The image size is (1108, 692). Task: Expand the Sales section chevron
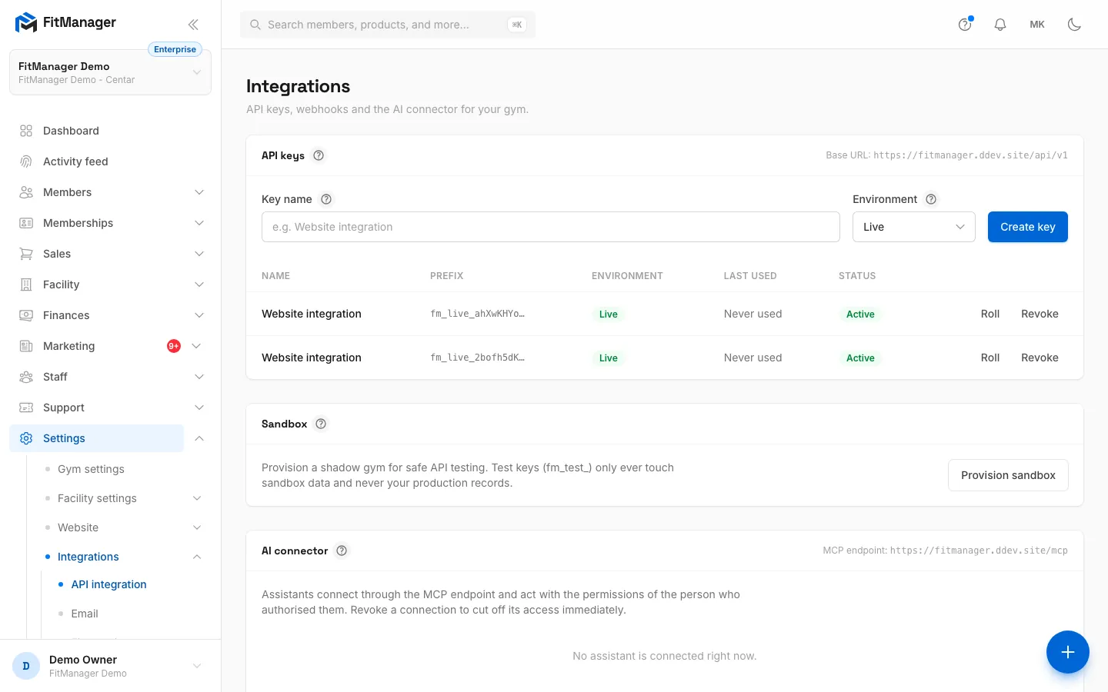tap(199, 254)
